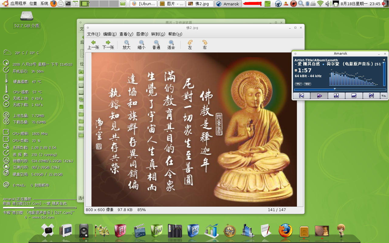Skip to next track in Amarok
389x243 pixels.
371,96
